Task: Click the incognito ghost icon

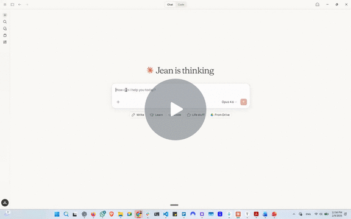Action: pyautogui.click(x=317, y=4)
